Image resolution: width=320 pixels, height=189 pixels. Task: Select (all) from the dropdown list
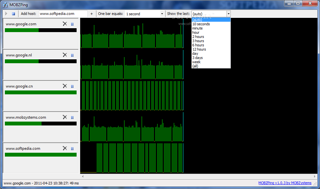(211, 66)
